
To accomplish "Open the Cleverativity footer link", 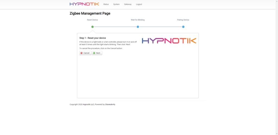I will pos(110,104).
